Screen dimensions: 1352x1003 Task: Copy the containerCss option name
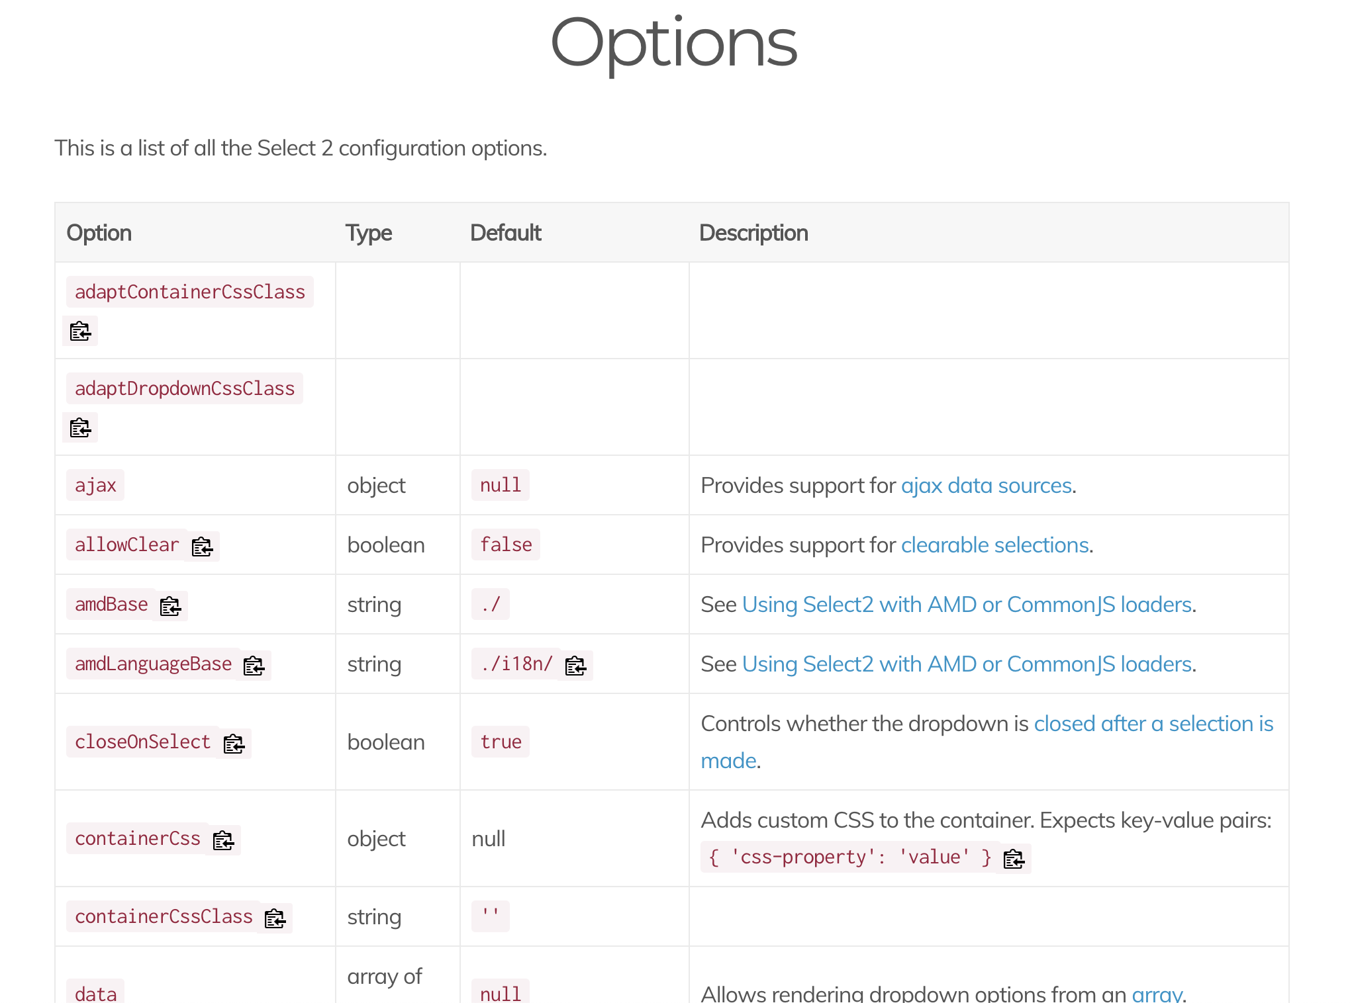pos(224,840)
